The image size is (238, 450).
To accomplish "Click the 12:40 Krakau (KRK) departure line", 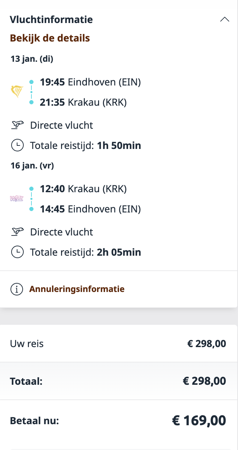I will pos(83,189).
